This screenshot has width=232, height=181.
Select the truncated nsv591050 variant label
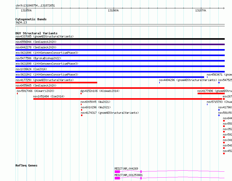(225, 113)
